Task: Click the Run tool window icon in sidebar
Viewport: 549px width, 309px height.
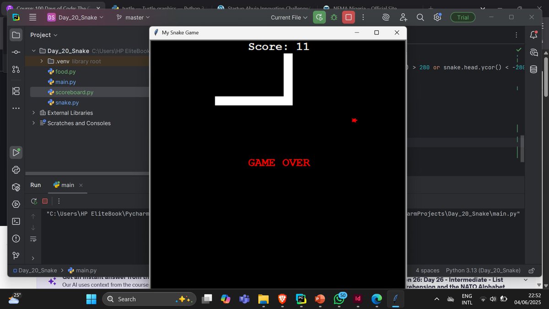Action: (16, 152)
